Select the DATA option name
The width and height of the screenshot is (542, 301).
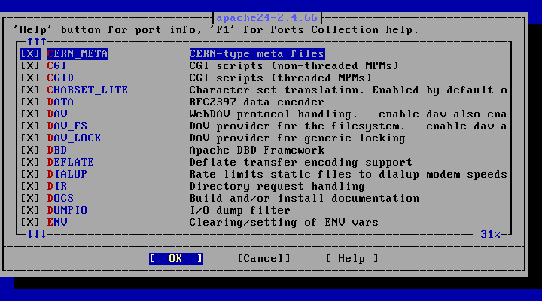click(x=60, y=102)
